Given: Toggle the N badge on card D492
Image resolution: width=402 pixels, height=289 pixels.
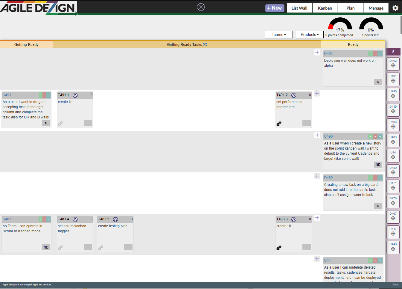Looking at the screenshot, I should coord(378,82).
